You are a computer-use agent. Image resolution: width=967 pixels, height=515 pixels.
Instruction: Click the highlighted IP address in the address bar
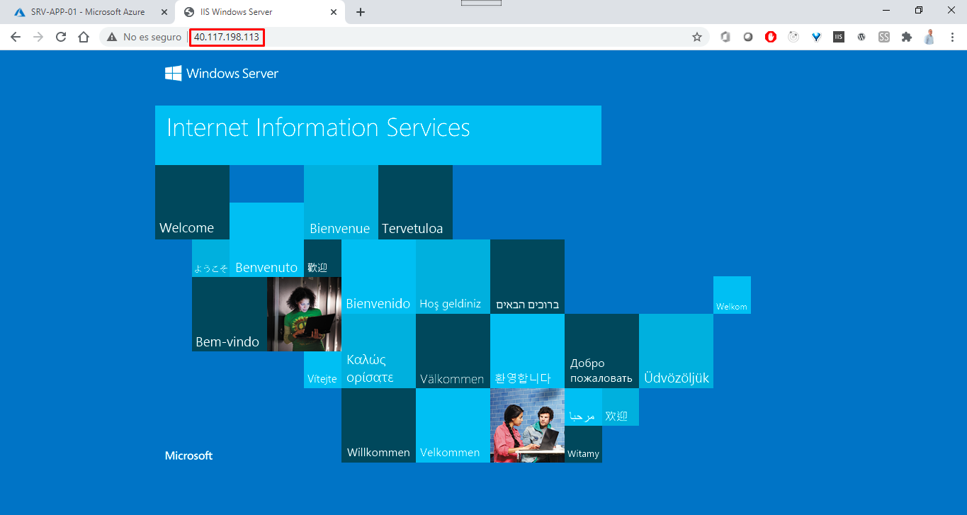coord(227,37)
